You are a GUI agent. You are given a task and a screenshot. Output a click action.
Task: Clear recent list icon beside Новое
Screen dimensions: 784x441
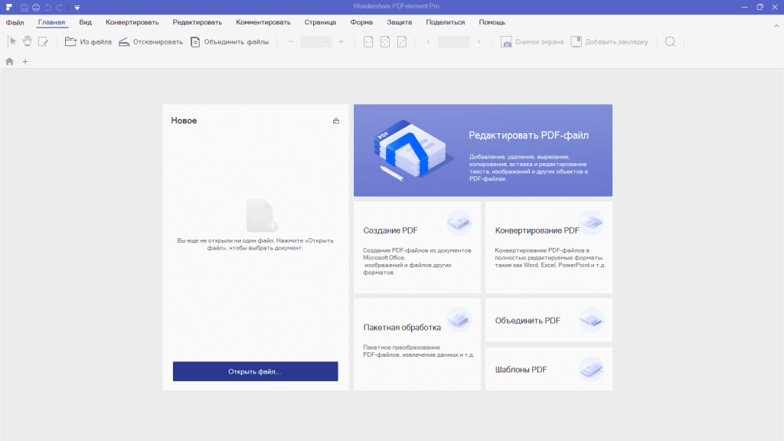pyautogui.click(x=336, y=120)
